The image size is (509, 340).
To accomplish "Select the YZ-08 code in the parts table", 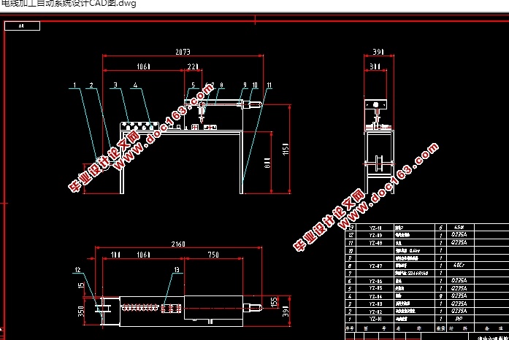I will tap(375, 243).
